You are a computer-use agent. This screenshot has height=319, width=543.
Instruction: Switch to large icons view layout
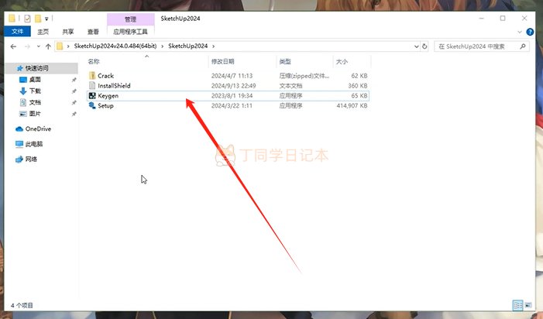click(x=528, y=305)
